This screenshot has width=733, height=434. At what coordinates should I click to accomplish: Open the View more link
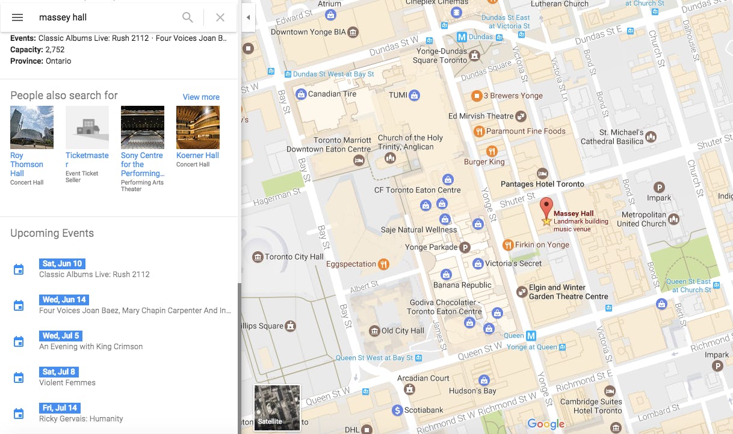pos(201,97)
